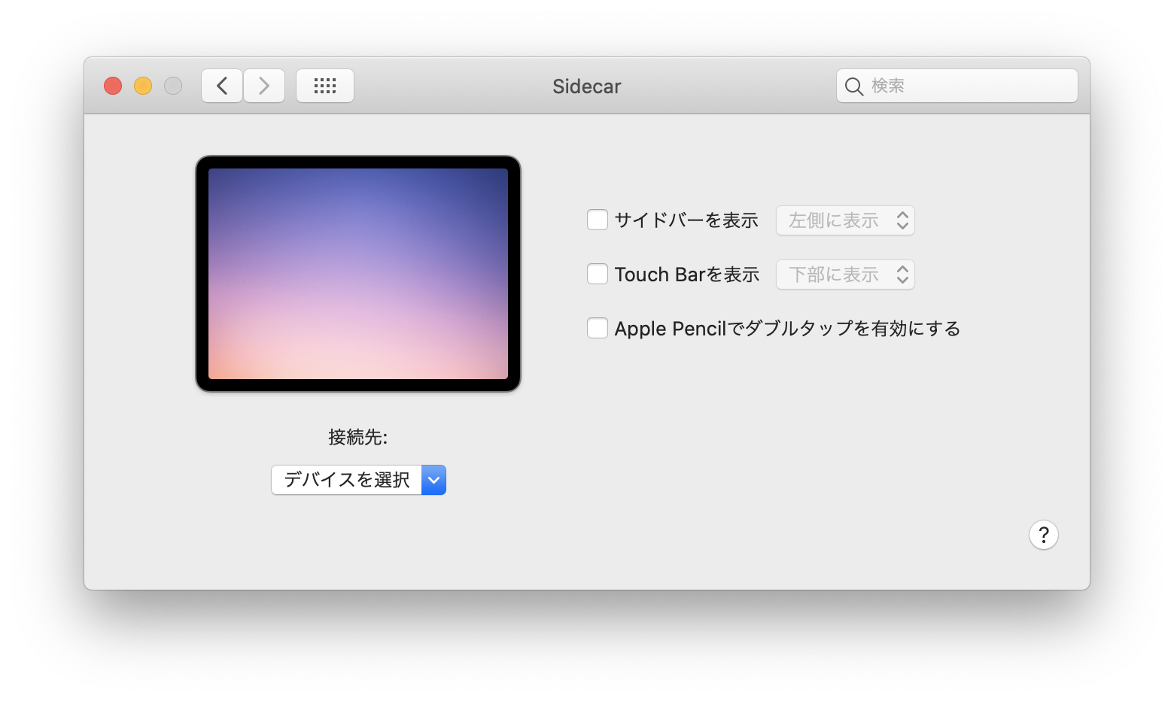Open the デバイスを選択 device dropdown
Viewport: 1174px width, 701px height.
359,480
